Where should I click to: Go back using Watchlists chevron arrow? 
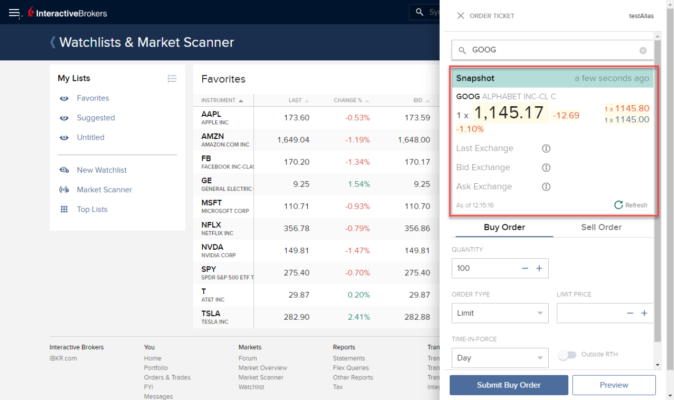53,42
